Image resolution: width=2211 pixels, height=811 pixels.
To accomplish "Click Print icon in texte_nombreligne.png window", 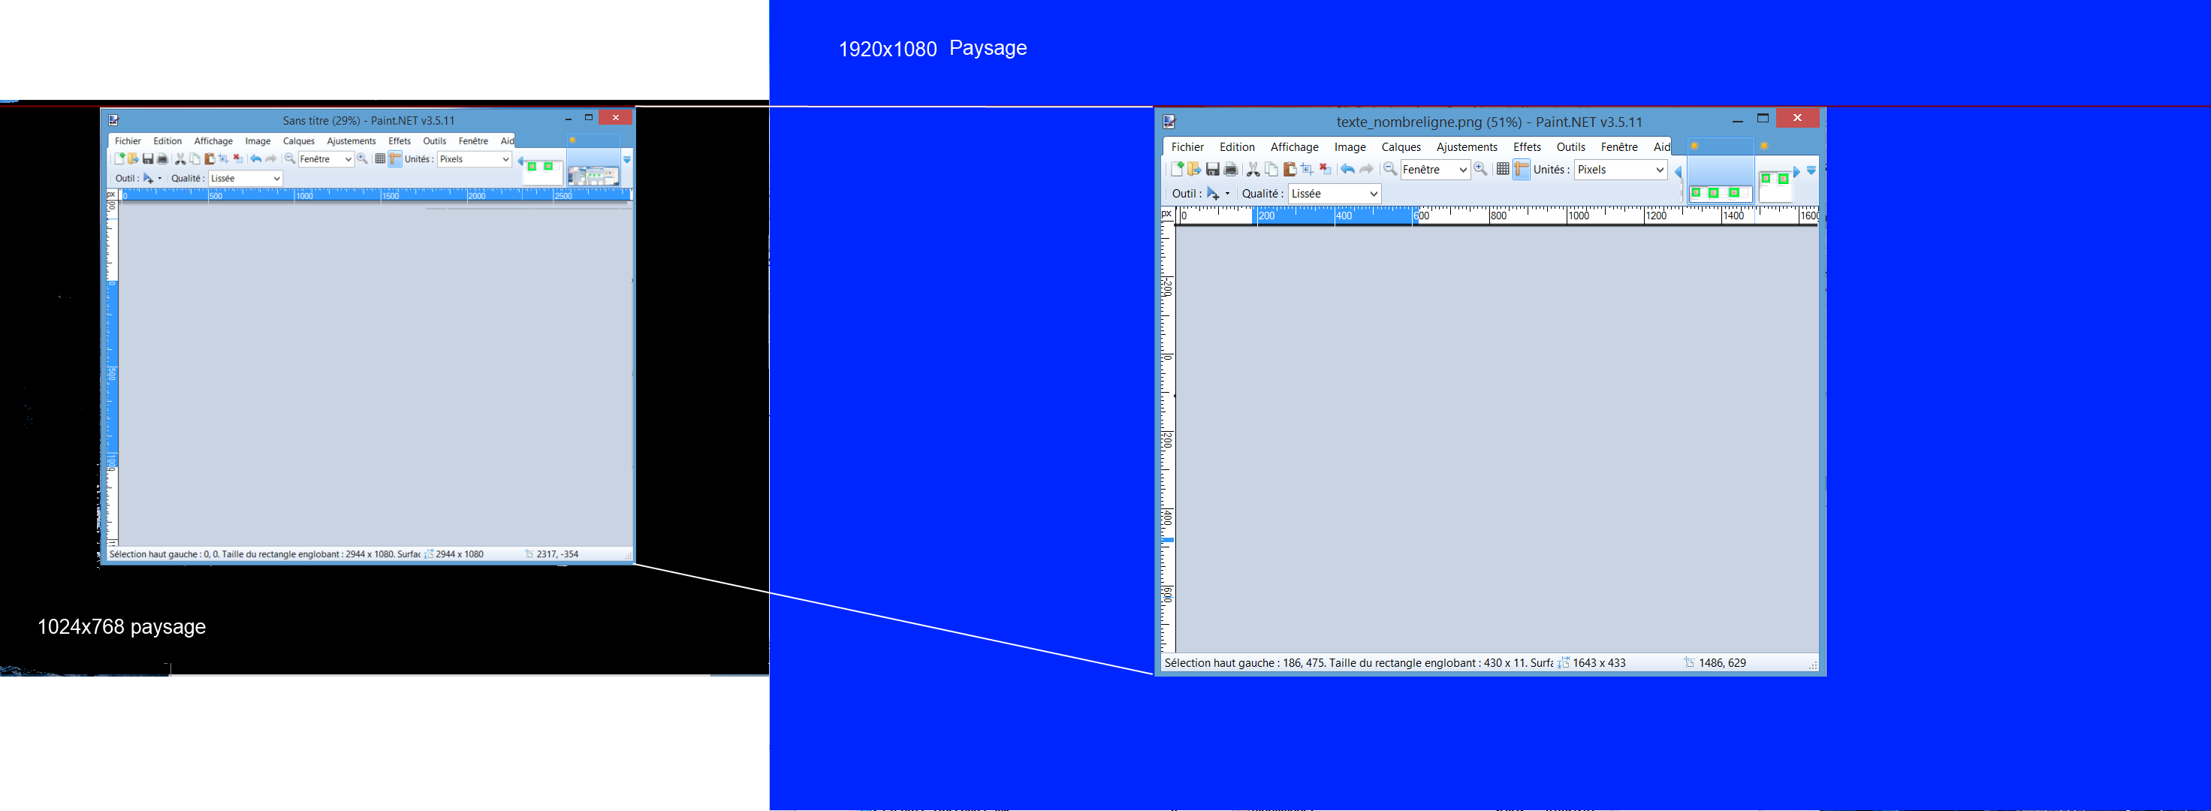I will coord(1231,169).
